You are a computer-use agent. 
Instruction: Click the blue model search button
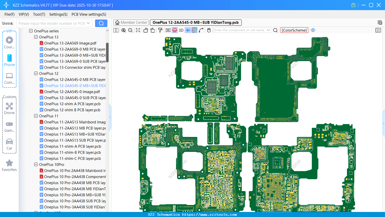tap(101, 23)
